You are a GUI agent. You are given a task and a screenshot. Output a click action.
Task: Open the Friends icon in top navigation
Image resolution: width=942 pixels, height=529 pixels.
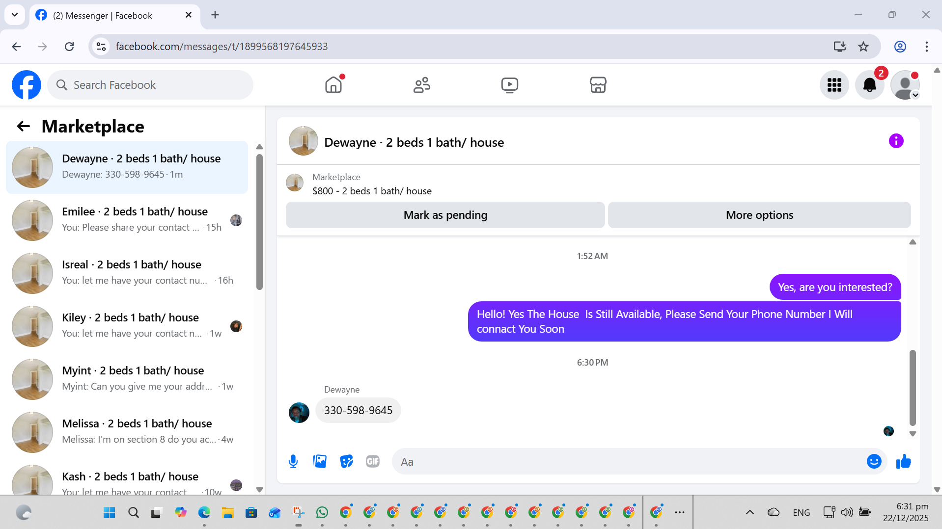[x=421, y=85]
